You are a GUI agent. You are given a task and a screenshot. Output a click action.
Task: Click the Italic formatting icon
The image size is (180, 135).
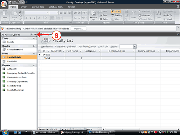click(x=31, y=18)
